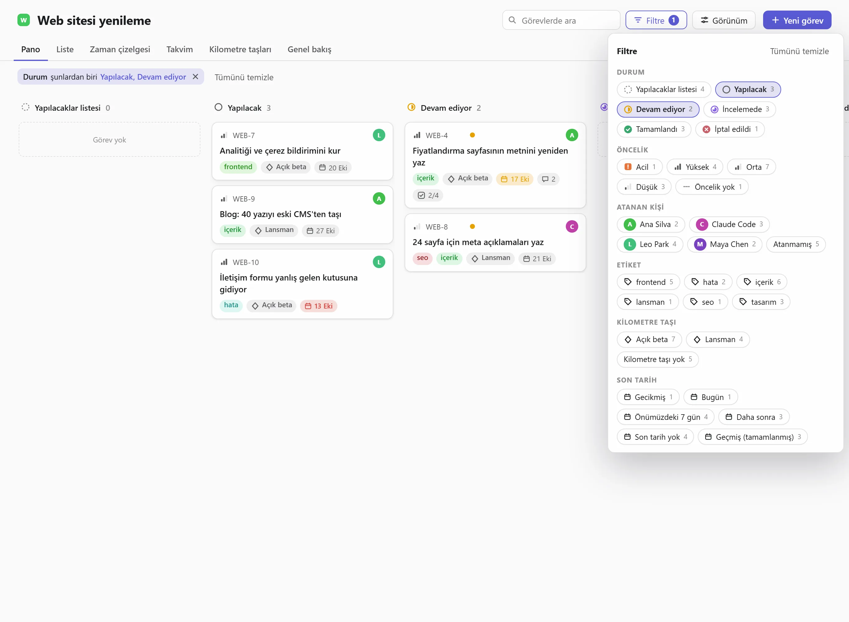
Task: Click the 2/4 subtask checklist badge
Action: point(428,195)
